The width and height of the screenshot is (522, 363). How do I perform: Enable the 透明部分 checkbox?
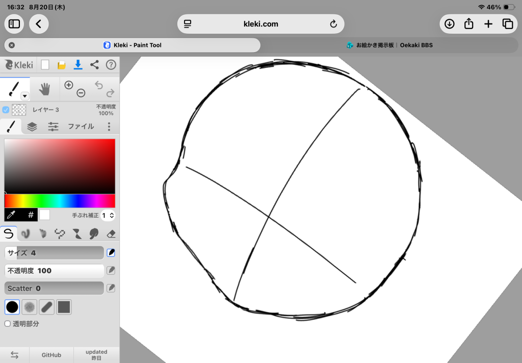(x=7, y=324)
